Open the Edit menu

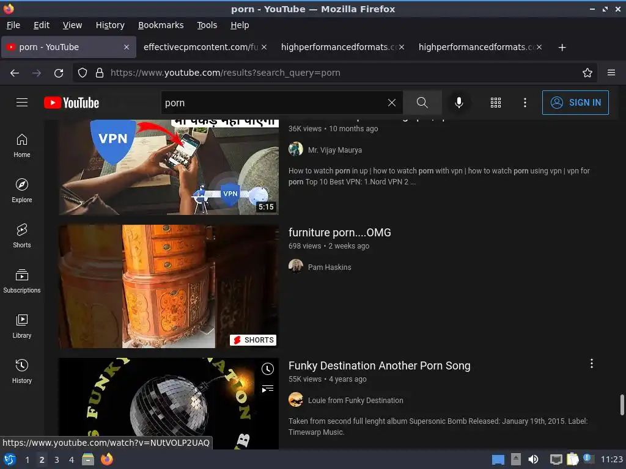[x=42, y=25]
